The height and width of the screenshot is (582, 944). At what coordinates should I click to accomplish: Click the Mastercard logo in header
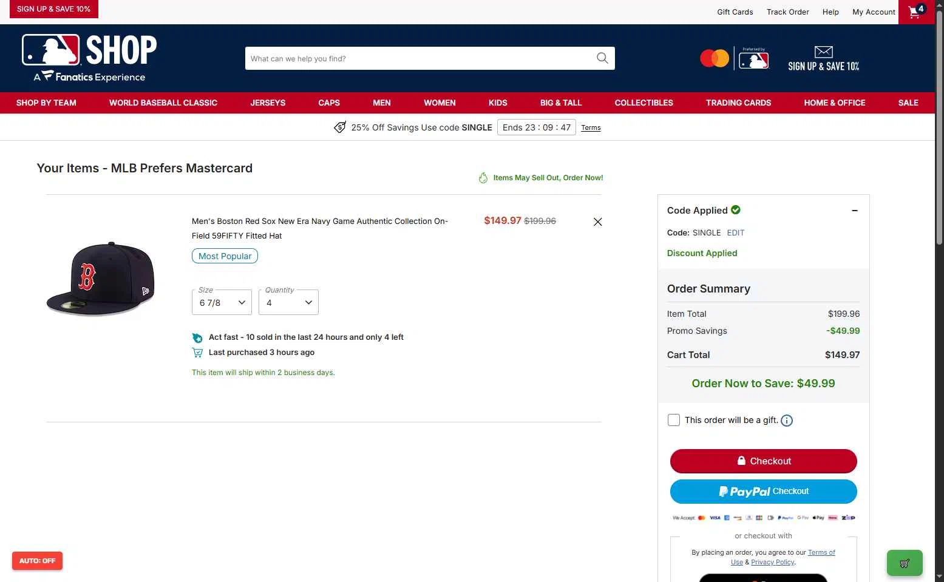pos(715,58)
